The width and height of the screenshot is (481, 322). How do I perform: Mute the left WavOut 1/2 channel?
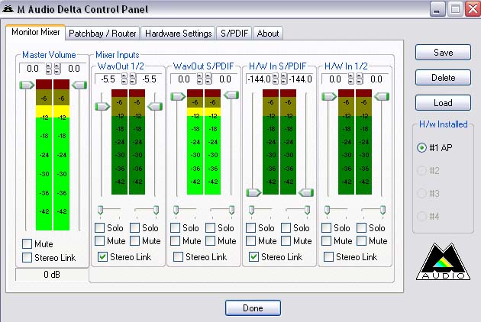(99, 240)
